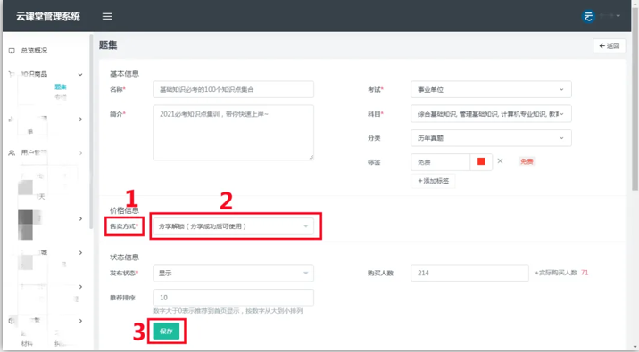Click the +添加标签 button

[x=433, y=181]
